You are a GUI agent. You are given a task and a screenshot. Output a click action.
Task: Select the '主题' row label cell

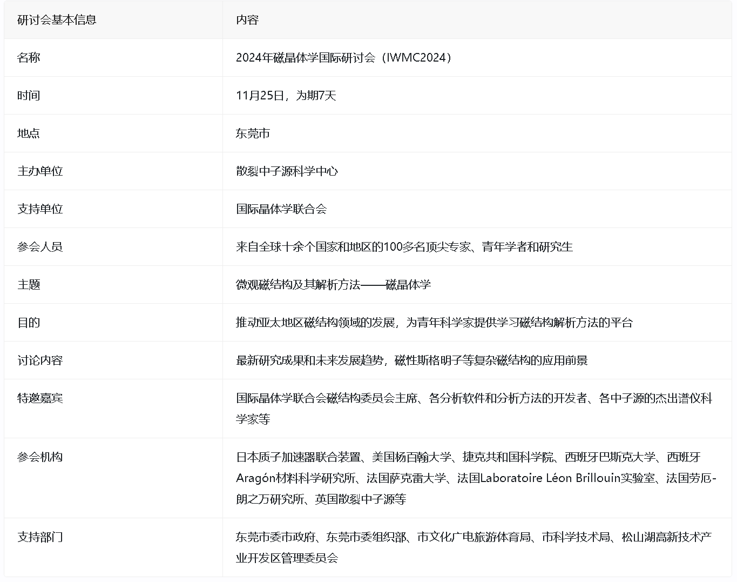coord(29,285)
